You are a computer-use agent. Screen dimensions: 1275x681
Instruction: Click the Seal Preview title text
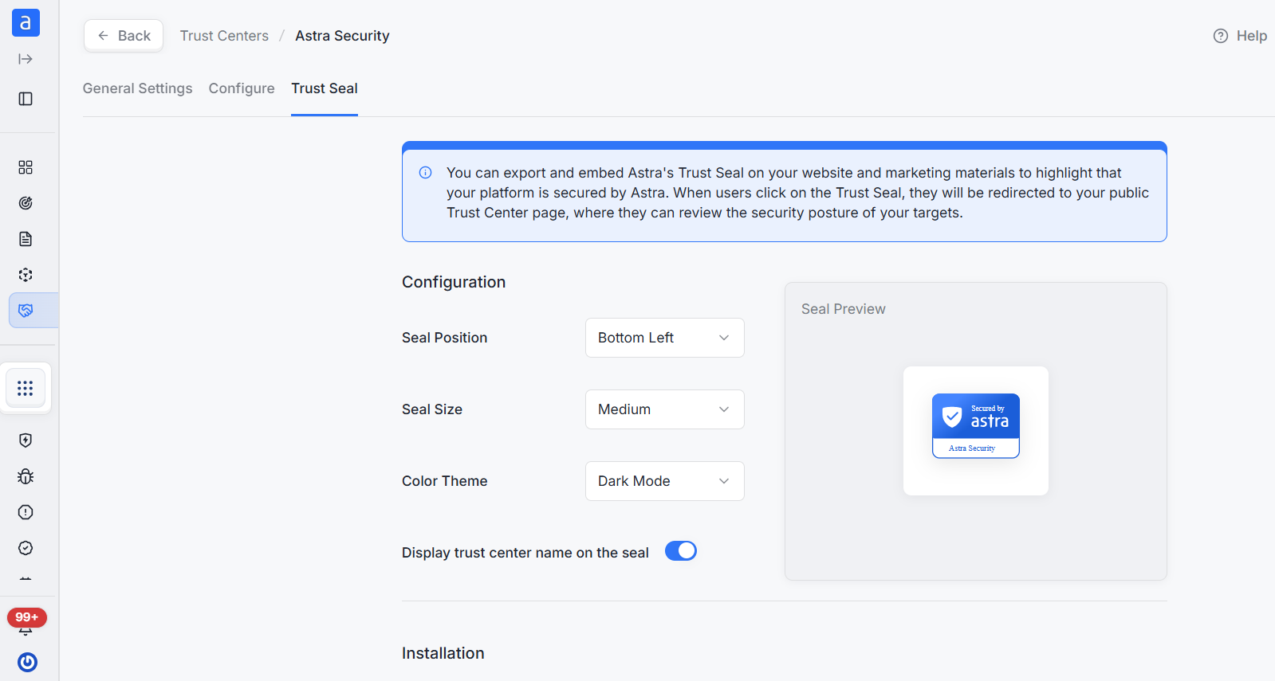tap(844, 309)
